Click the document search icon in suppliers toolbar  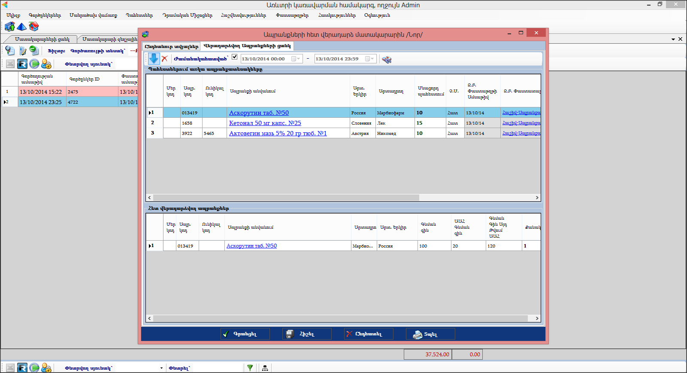(x=10, y=51)
